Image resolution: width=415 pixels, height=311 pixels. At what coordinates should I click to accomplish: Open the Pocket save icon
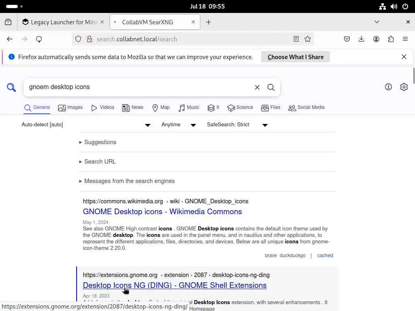(x=347, y=39)
